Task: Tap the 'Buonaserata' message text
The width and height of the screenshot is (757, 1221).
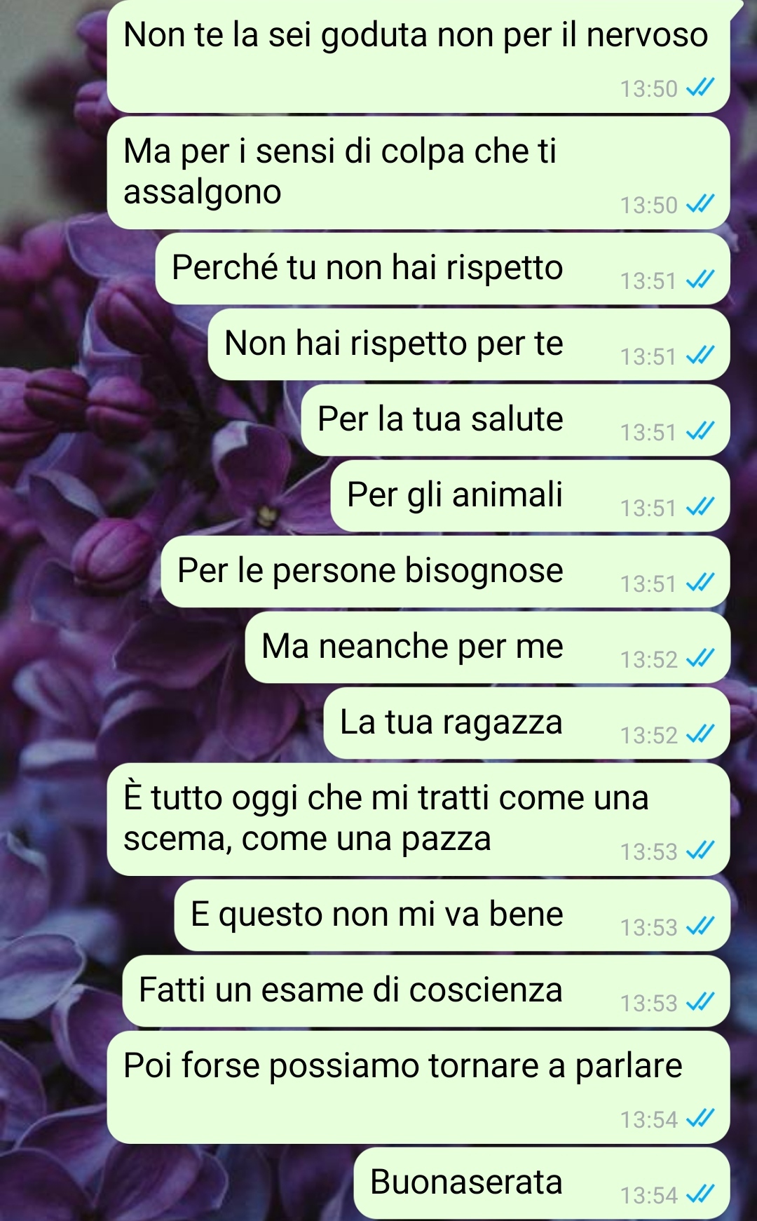Action: pyautogui.click(x=466, y=1182)
